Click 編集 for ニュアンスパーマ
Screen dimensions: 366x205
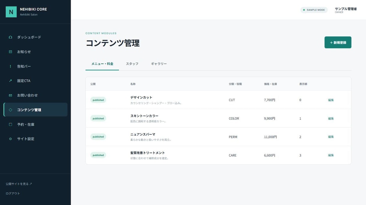pyautogui.click(x=331, y=137)
